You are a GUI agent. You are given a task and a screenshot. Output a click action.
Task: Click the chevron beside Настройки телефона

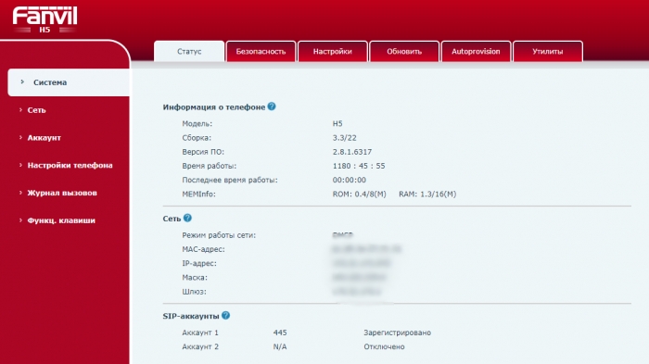pos(20,165)
